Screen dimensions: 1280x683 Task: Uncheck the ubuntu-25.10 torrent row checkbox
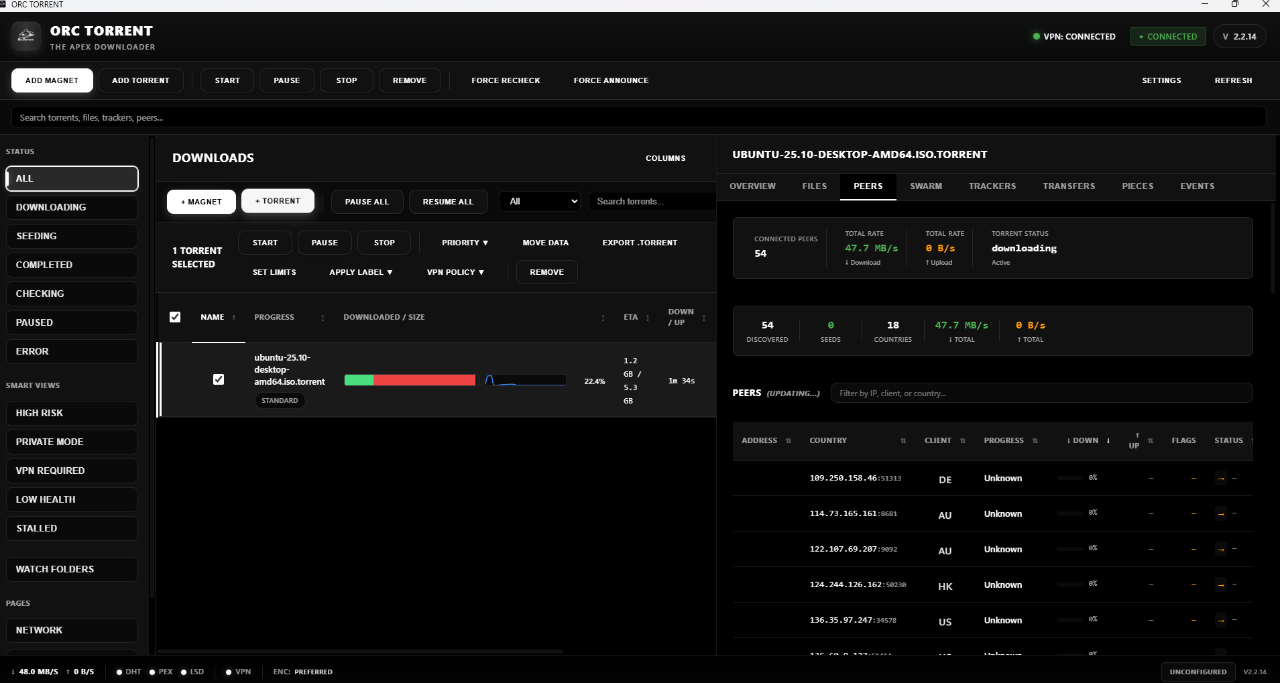pos(219,379)
